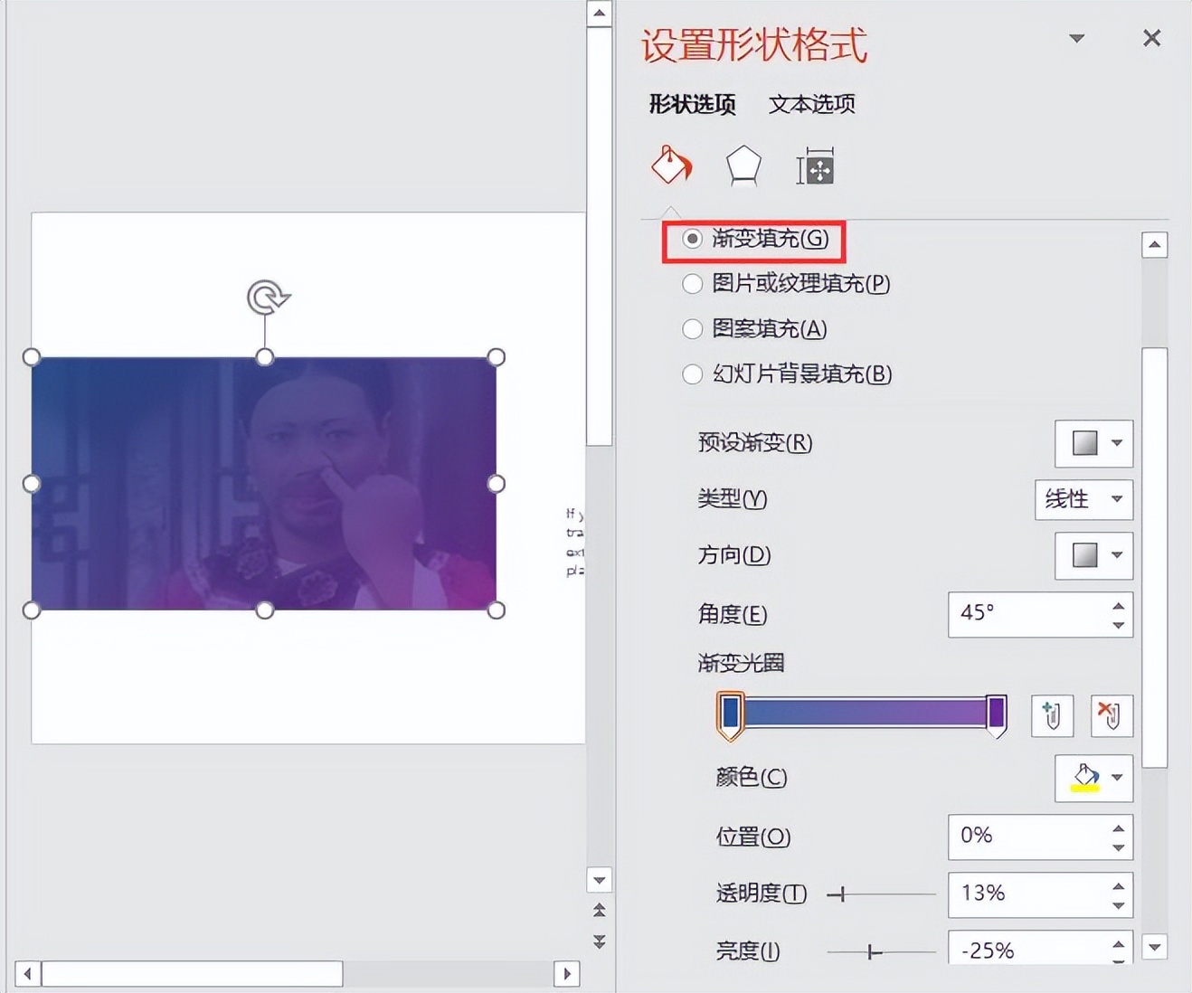This screenshot has width=1192, height=993.
Task: Open the Size & Properties tab icon
Action: tap(815, 166)
